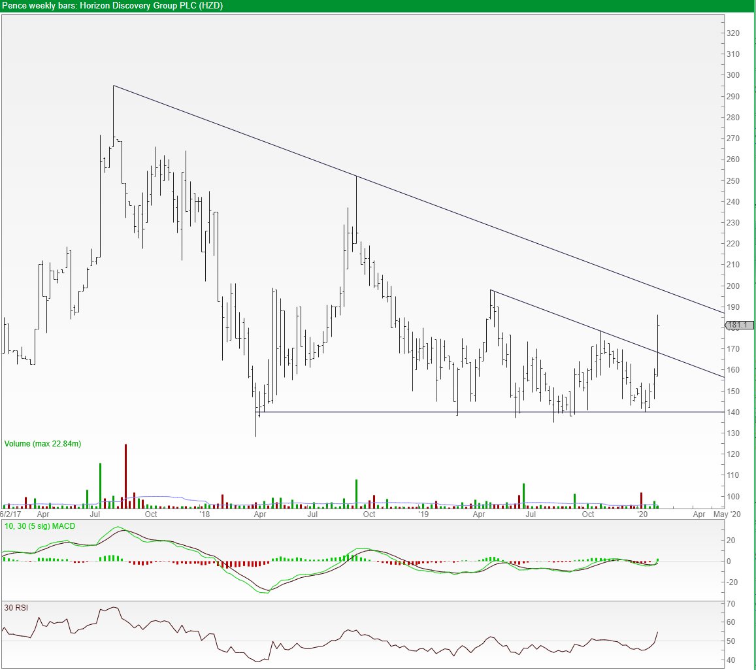Click the 200 price axis label
Viewport: 756px width, 670px height.
tap(733, 286)
